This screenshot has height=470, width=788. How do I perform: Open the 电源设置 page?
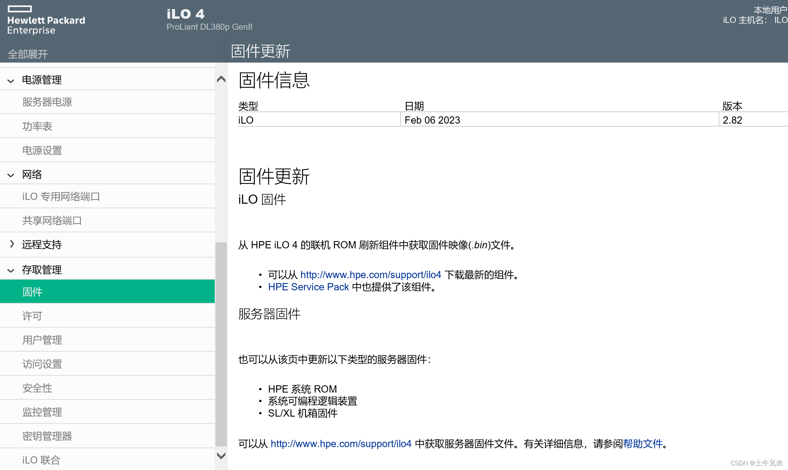point(42,150)
